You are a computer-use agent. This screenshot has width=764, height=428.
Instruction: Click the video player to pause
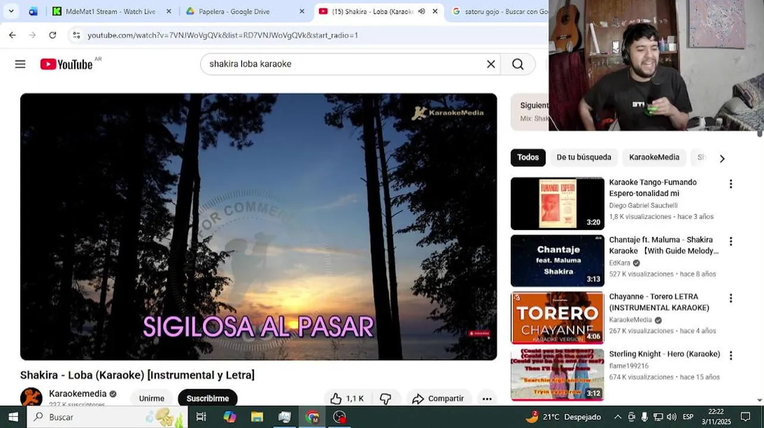(x=258, y=226)
